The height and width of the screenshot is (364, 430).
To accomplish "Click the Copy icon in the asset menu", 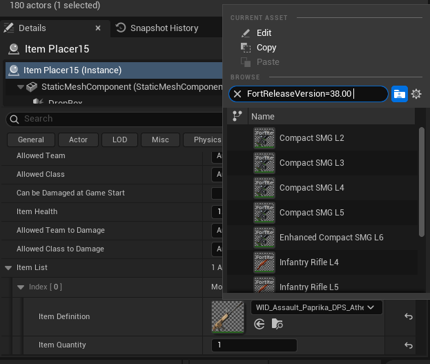I will [x=246, y=48].
